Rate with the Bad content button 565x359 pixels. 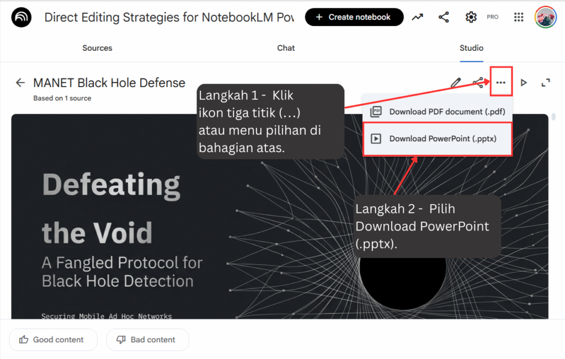(x=147, y=340)
